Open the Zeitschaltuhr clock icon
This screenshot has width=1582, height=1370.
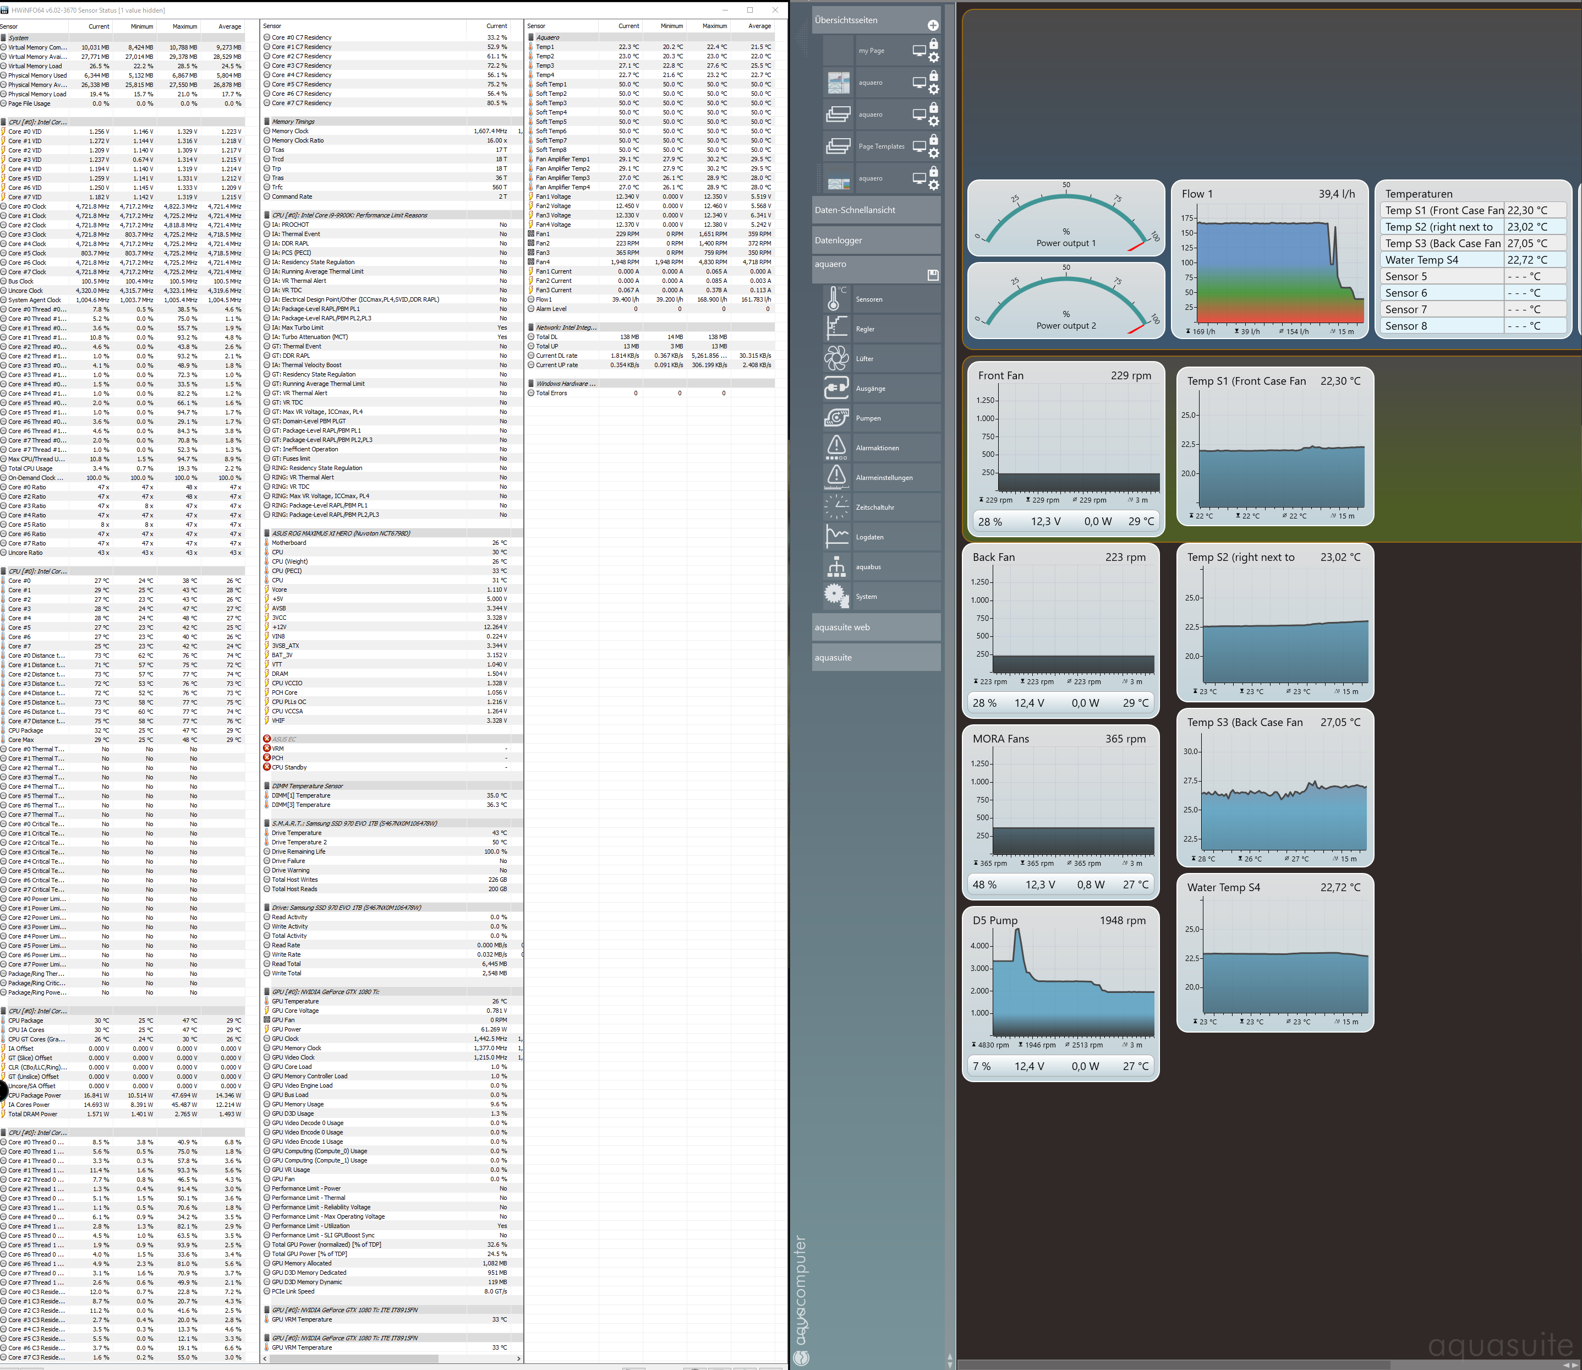tap(836, 507)
